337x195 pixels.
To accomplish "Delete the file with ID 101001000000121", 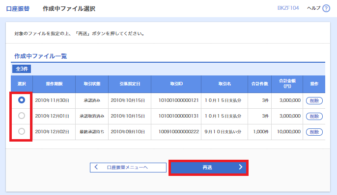I will pos(314,100).
